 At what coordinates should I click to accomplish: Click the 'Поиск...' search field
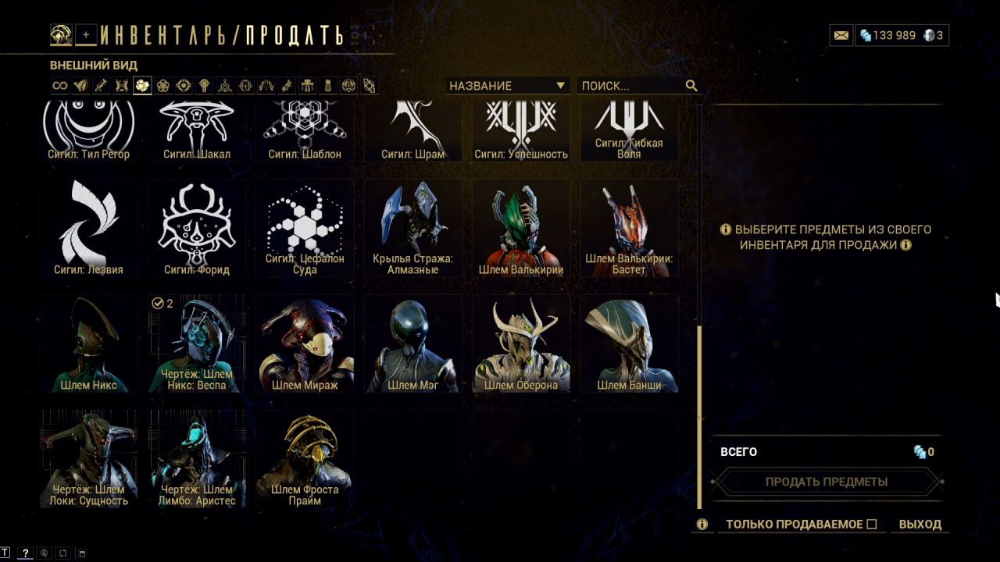tap(631, 86)
